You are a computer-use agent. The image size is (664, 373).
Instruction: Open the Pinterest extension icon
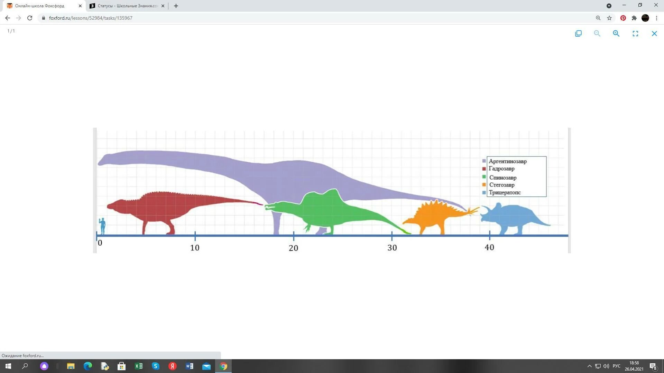pyautogui.click(x=623, y=18)
